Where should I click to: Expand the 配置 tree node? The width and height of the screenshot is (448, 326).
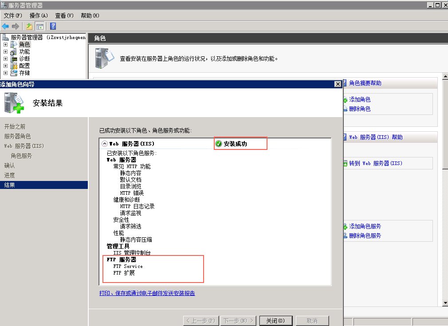(x=6, y=66)
